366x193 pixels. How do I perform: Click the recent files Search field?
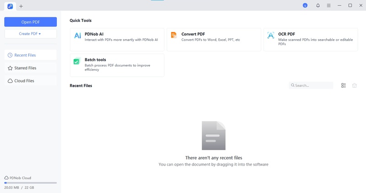click(x=312, y=85)
